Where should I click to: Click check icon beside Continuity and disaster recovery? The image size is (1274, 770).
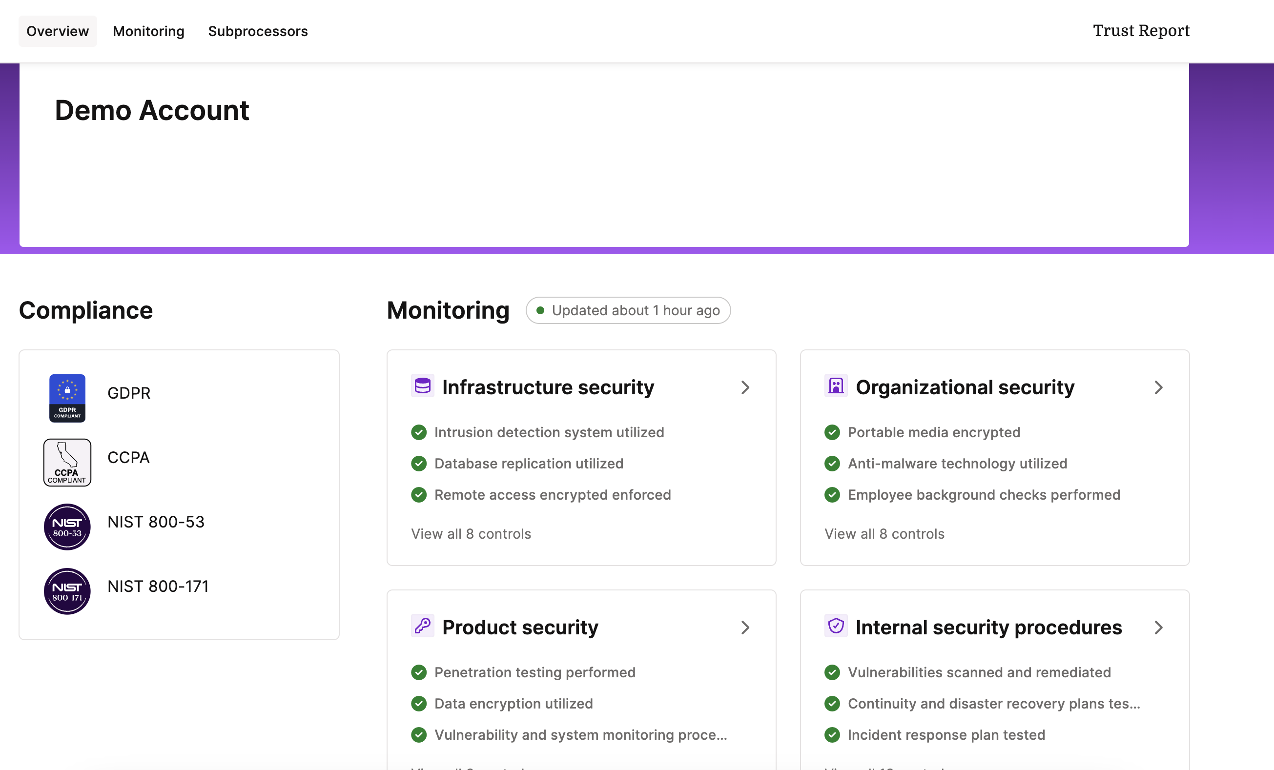pyautogui.click(x=832, y=703)
